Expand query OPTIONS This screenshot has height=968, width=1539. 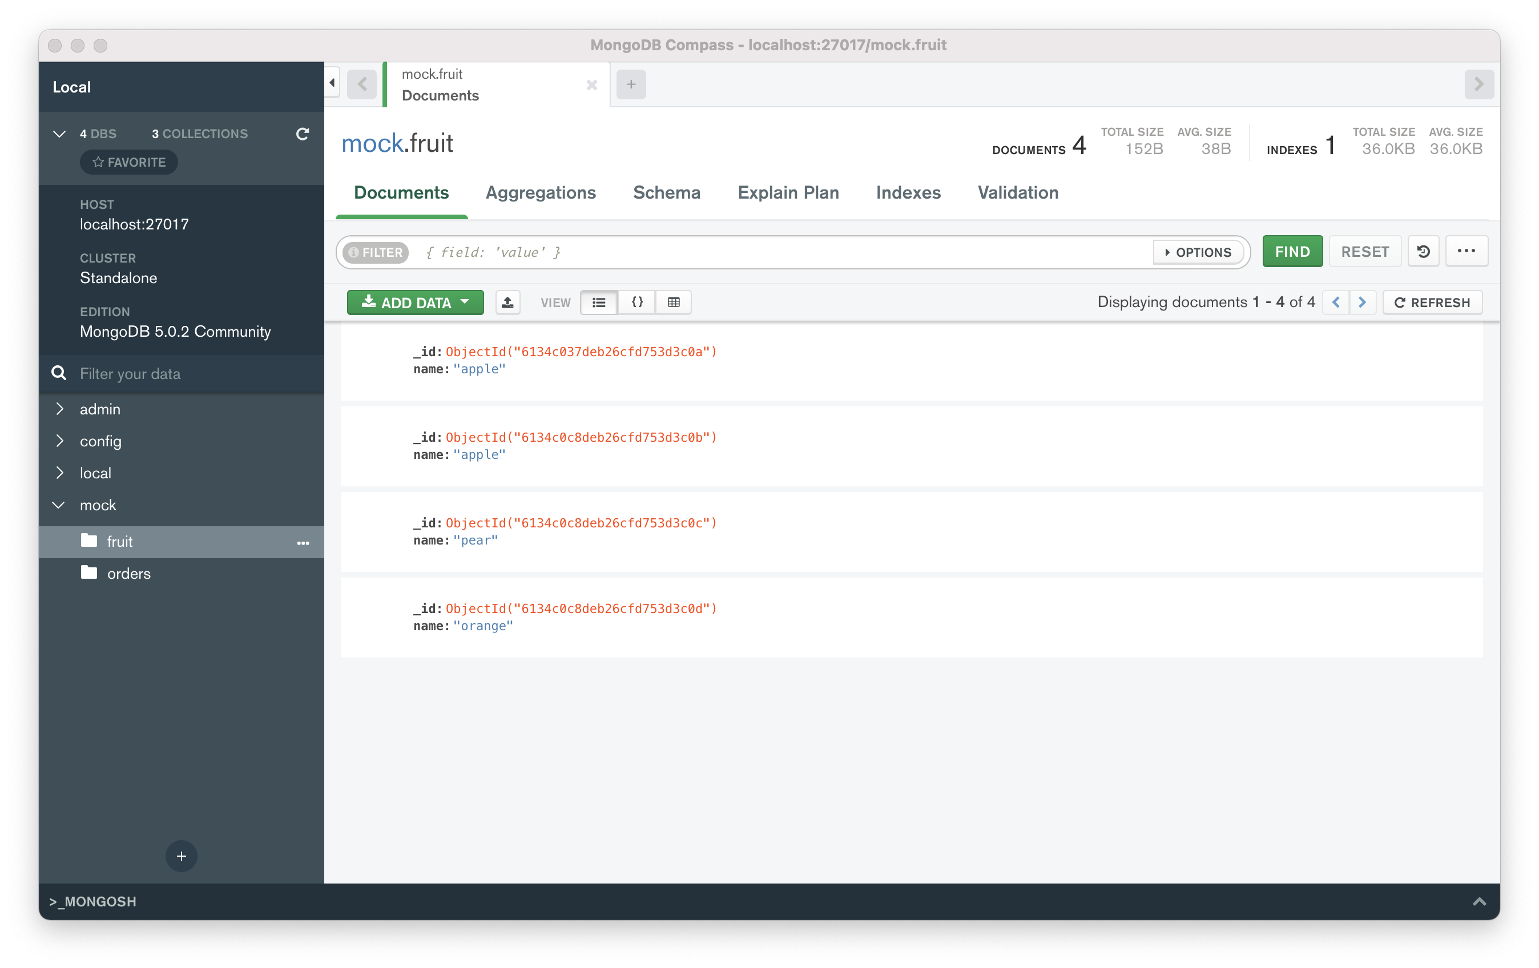click(x=1198, y=252)
